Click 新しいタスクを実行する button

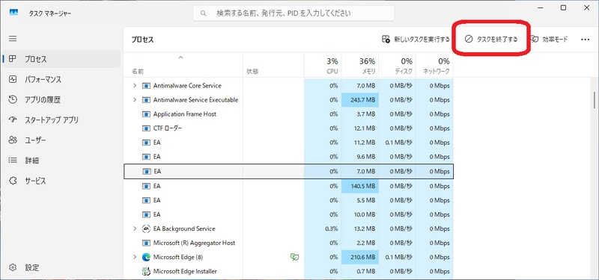416,40
